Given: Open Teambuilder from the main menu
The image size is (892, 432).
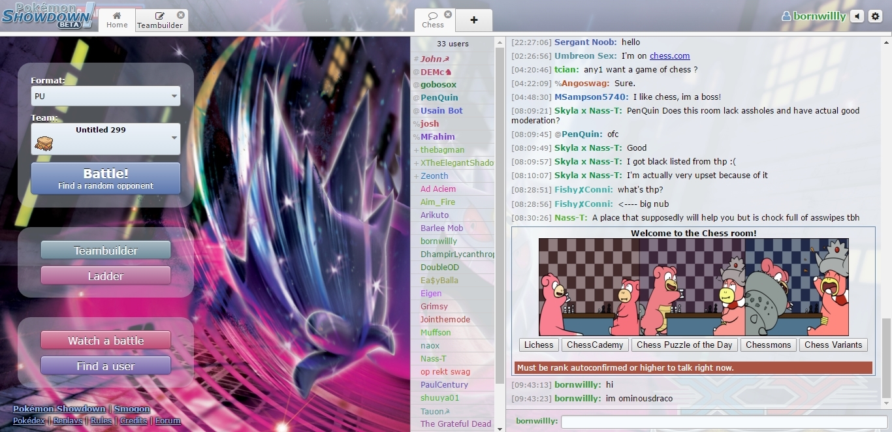Looking at the screenshot, I should [106, 251].
